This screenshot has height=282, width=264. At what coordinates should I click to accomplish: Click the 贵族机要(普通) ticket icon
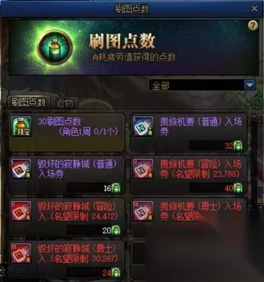pos(143,127)
